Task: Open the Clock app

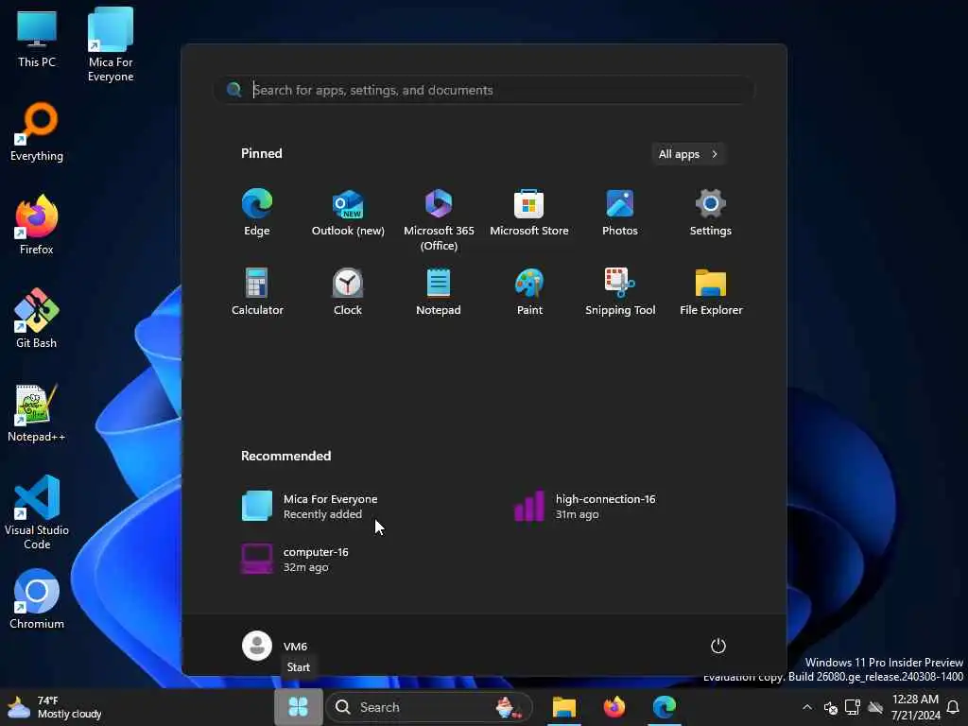Action: tap(348, 292)
